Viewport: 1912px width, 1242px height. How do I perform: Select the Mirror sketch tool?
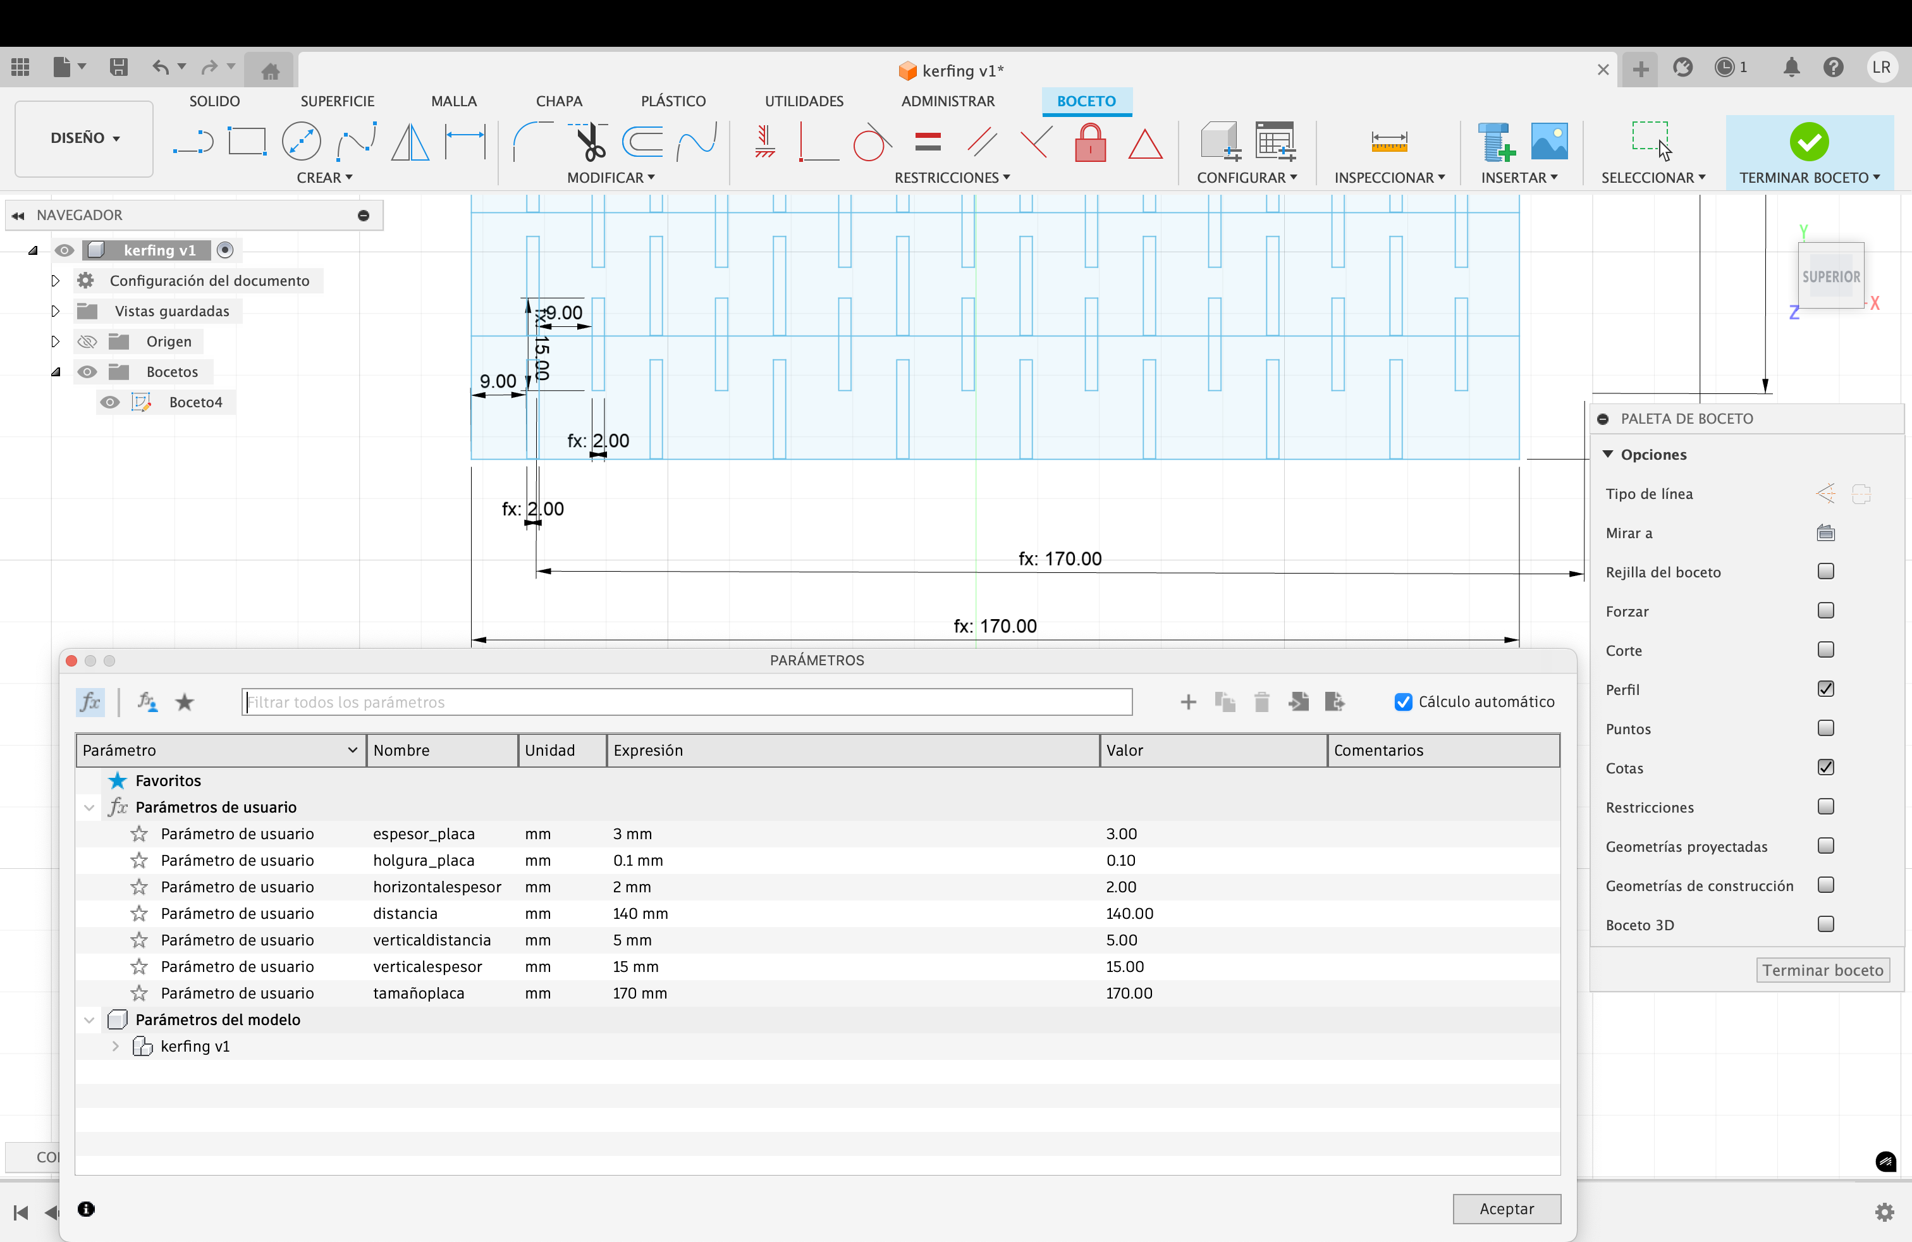pyautogui.click(x=410, y=142)
